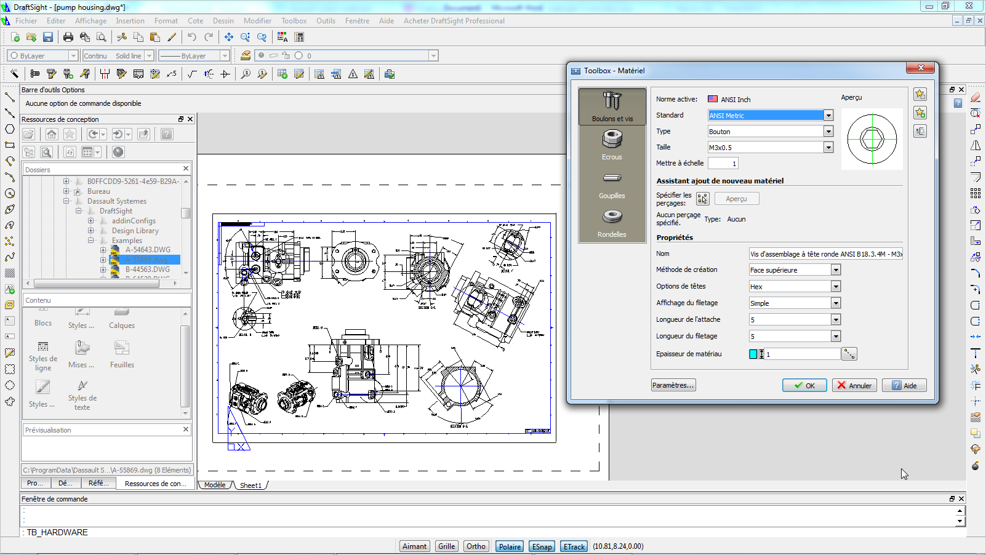The width and height of the screenshot is (986, 555).
Task: Select Rondelles washer category
Action: point(612,223)
